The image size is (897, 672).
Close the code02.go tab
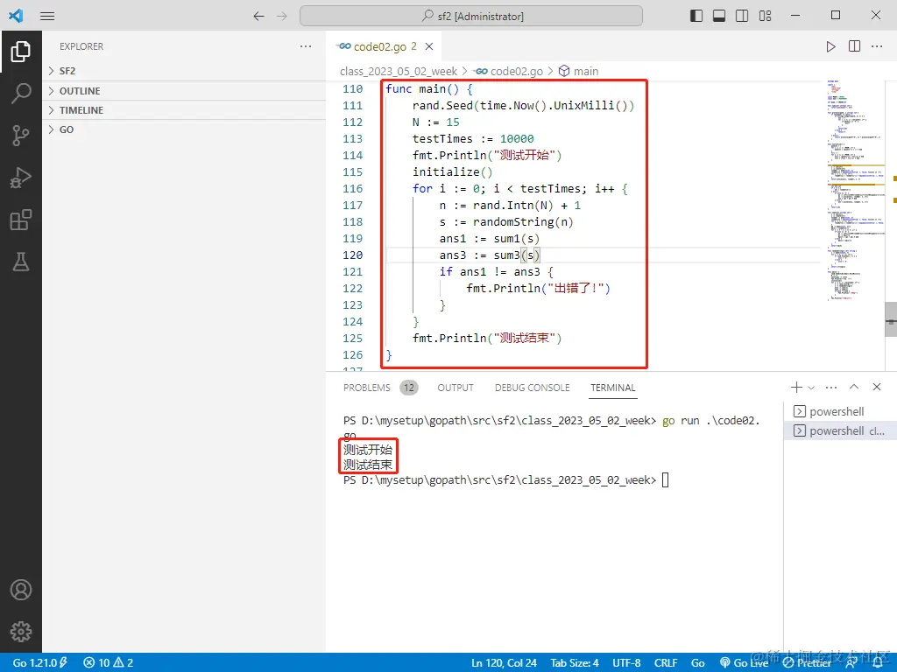pos(429,46)
